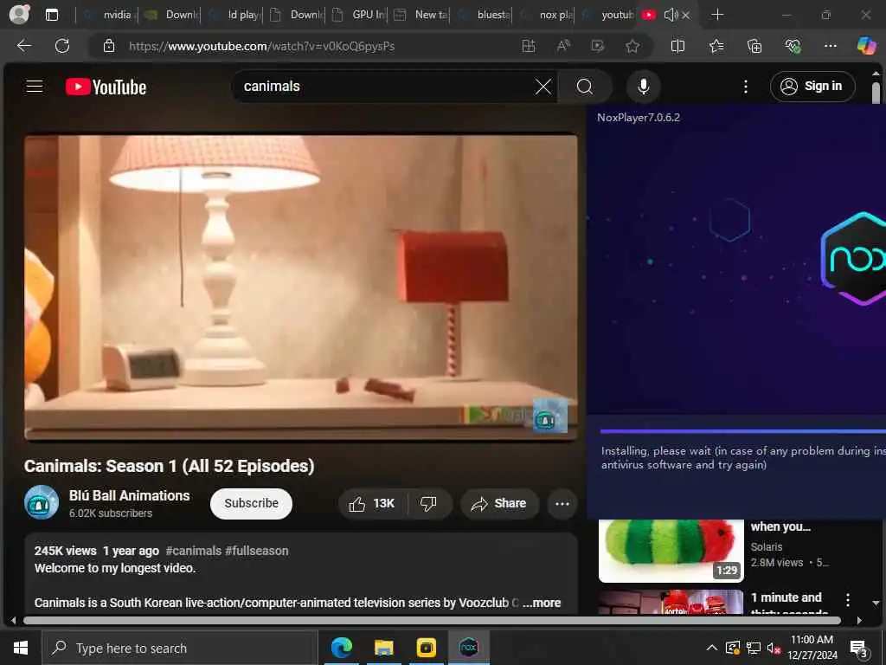Open the taskbar clock and date
This screenshot has height=665, width=886.
[x=812, y=648]
